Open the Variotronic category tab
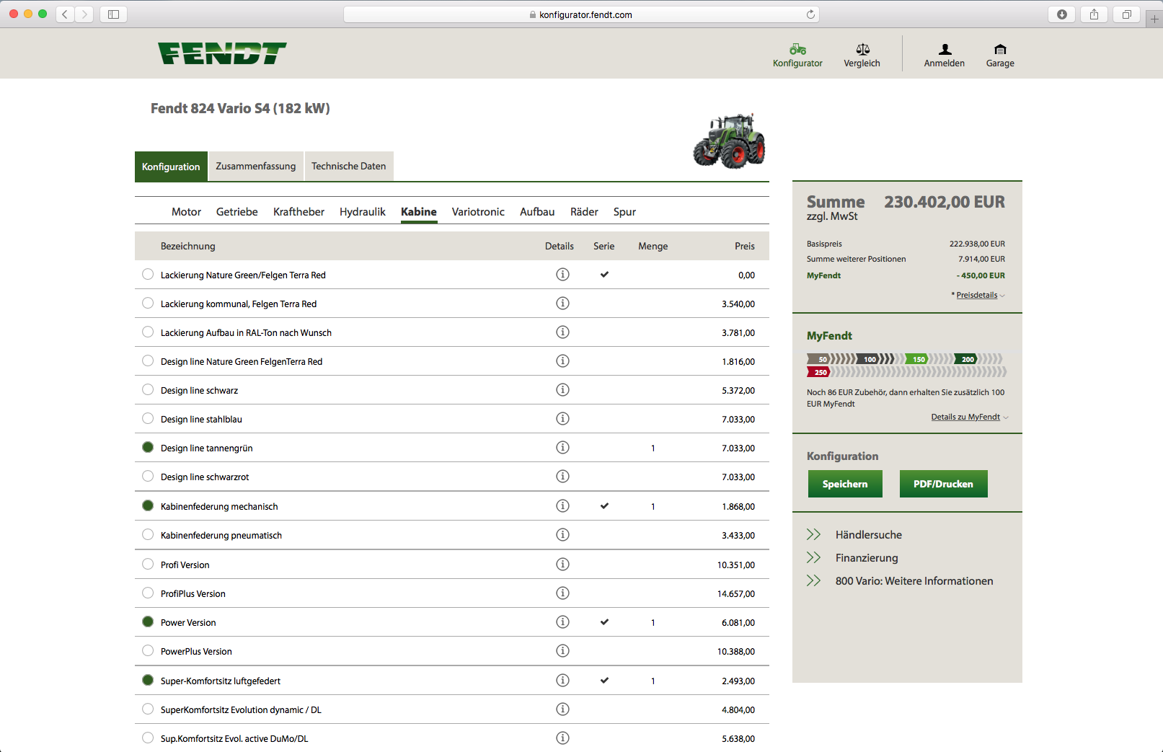 pos(478,212)
